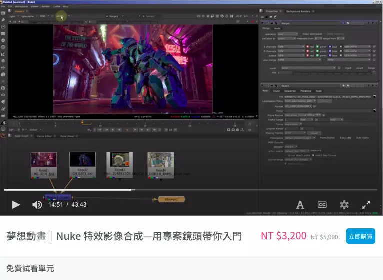Click Merge1 help question icon
The image size is (383, 280).
(369, 23)
